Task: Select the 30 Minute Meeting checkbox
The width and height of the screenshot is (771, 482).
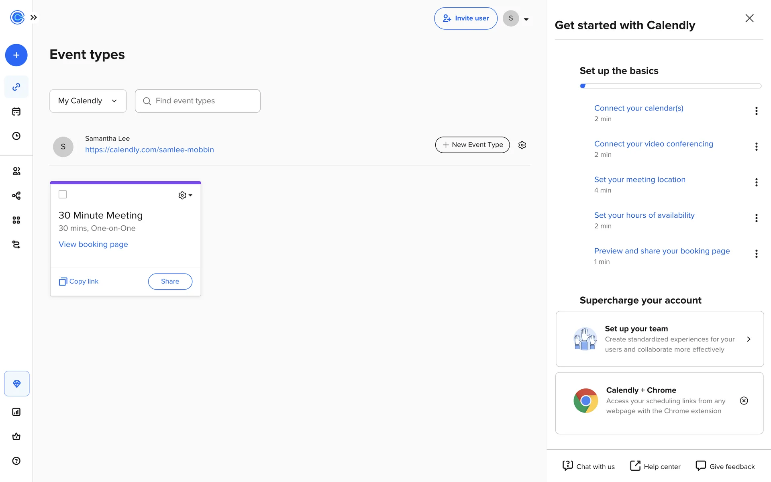Action: pos(63,194)
